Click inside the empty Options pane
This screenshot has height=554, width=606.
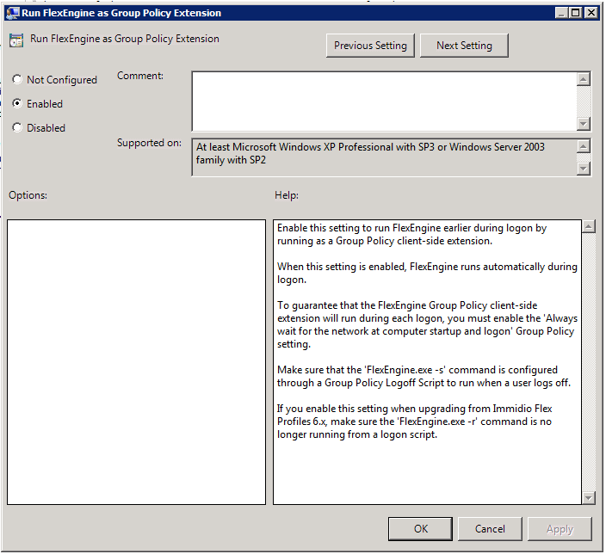(137, 361)
